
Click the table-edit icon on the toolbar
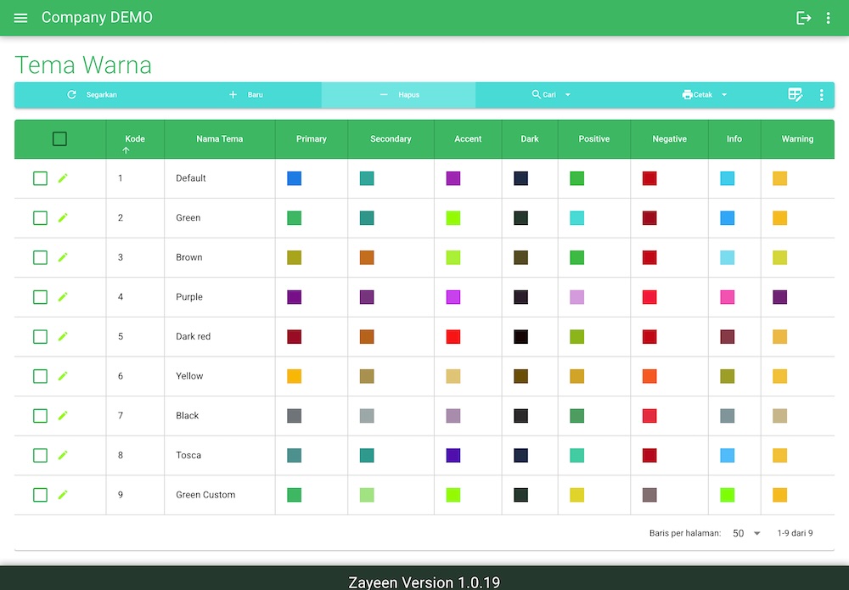pos(796,95)
